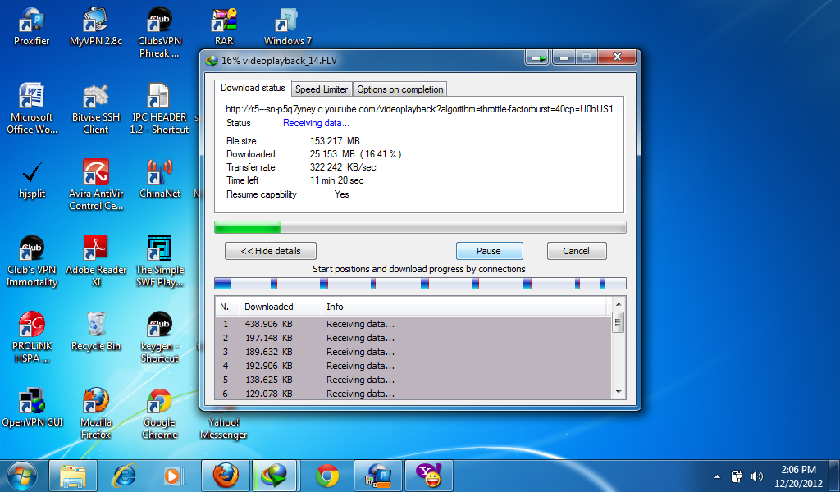Select the Recycle Bin icon

click(x=95, y=332)
